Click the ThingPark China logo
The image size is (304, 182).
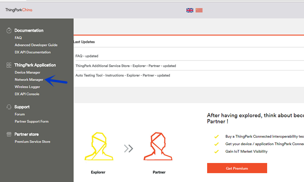[19, 10]
